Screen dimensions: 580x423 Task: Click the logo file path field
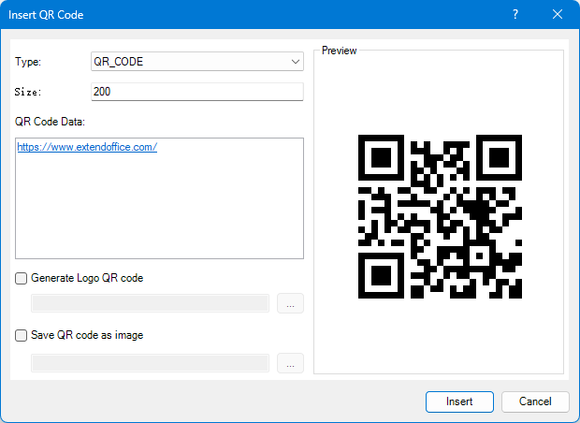(150, 303)
